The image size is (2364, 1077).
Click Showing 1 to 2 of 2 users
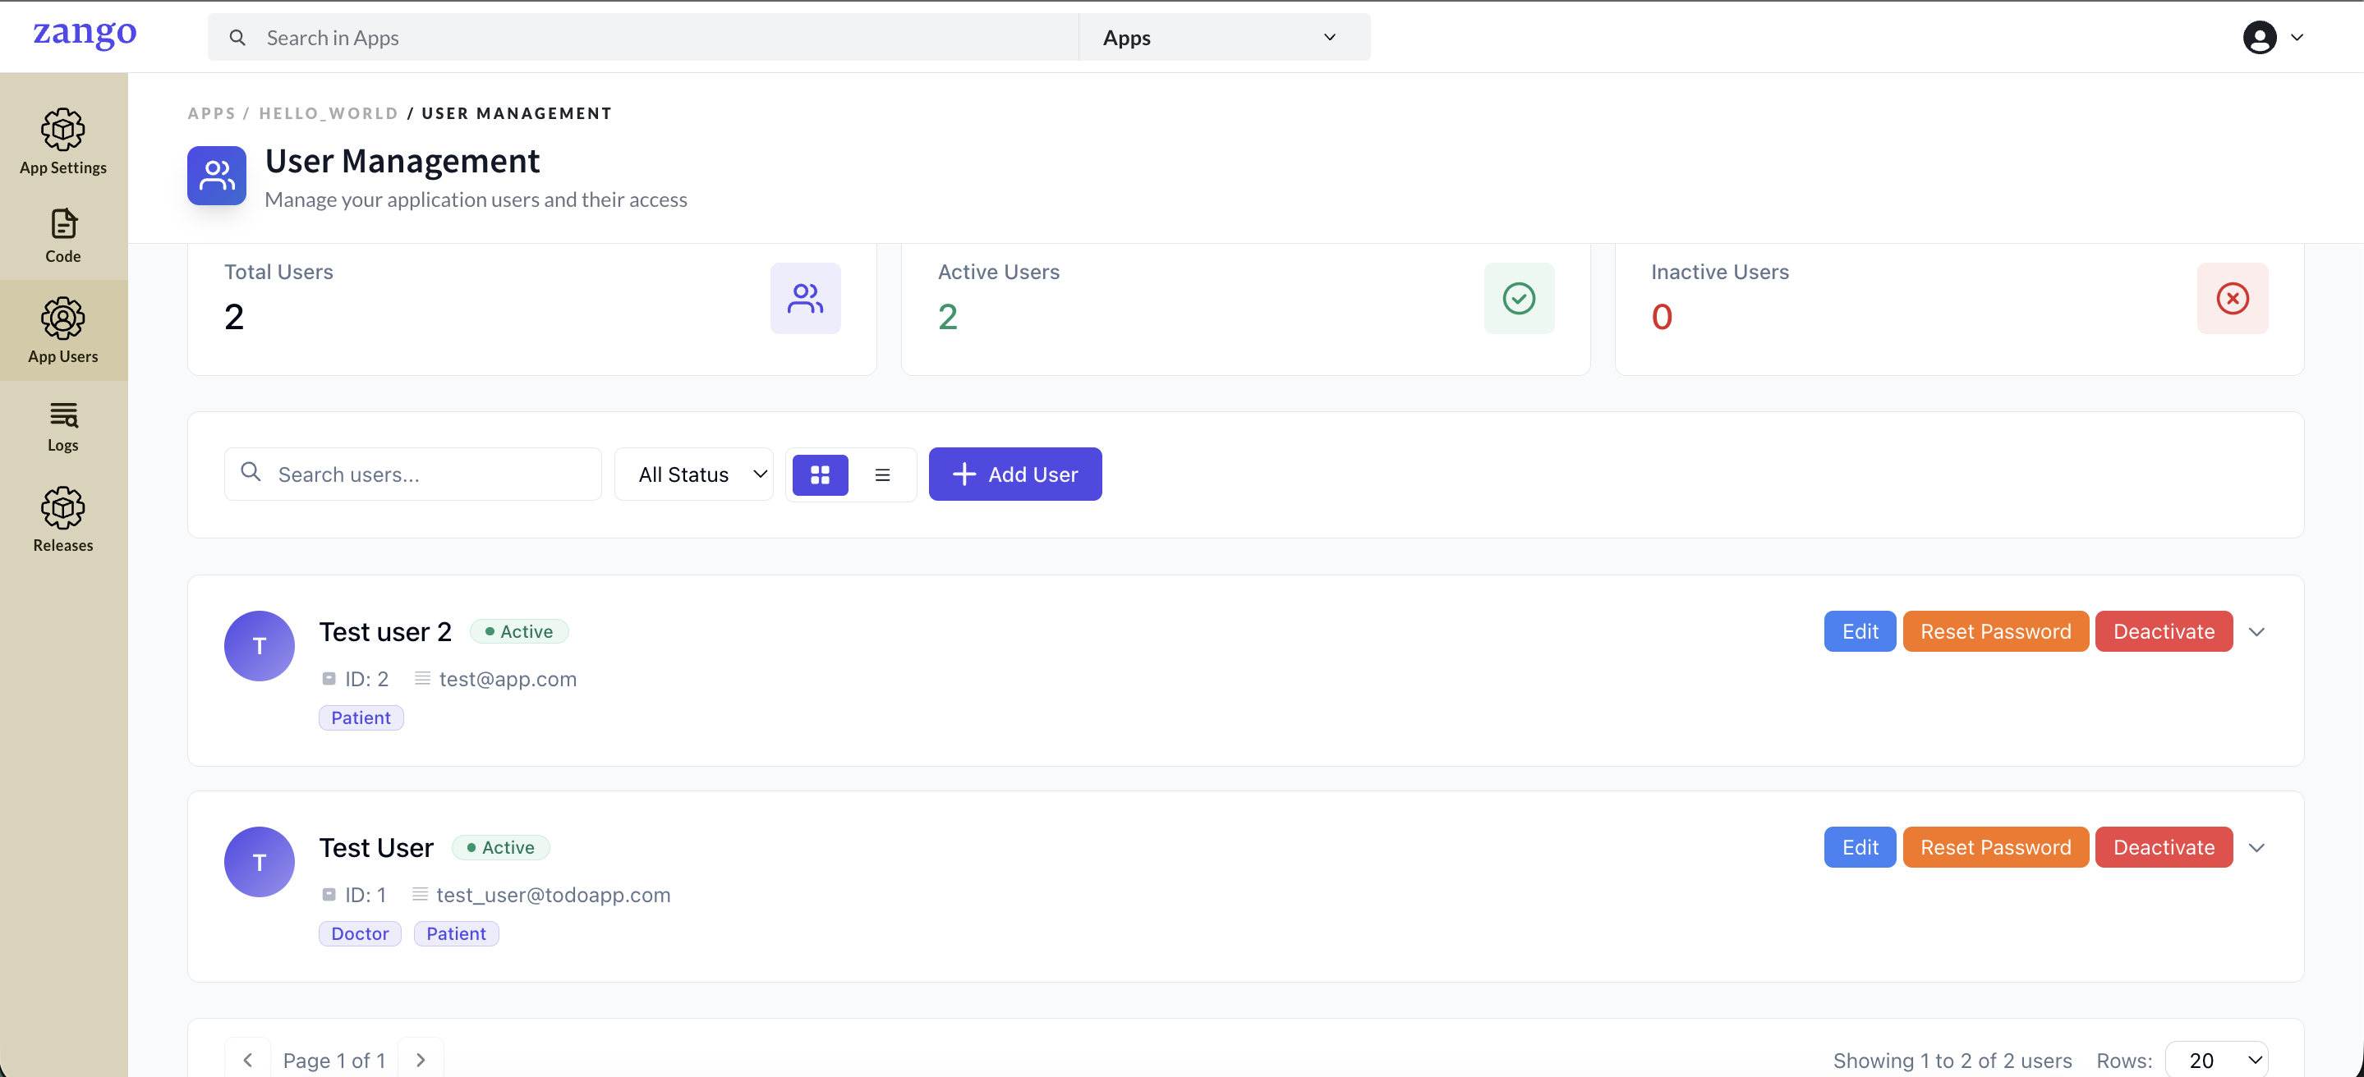coord(1952,1060)
